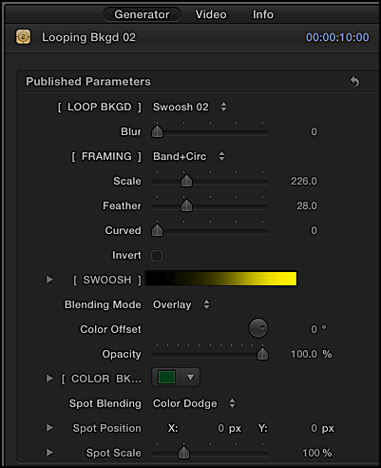Open the Spot Blending Color Dodge popup
The image size is (381, 468).
(194, 403)
